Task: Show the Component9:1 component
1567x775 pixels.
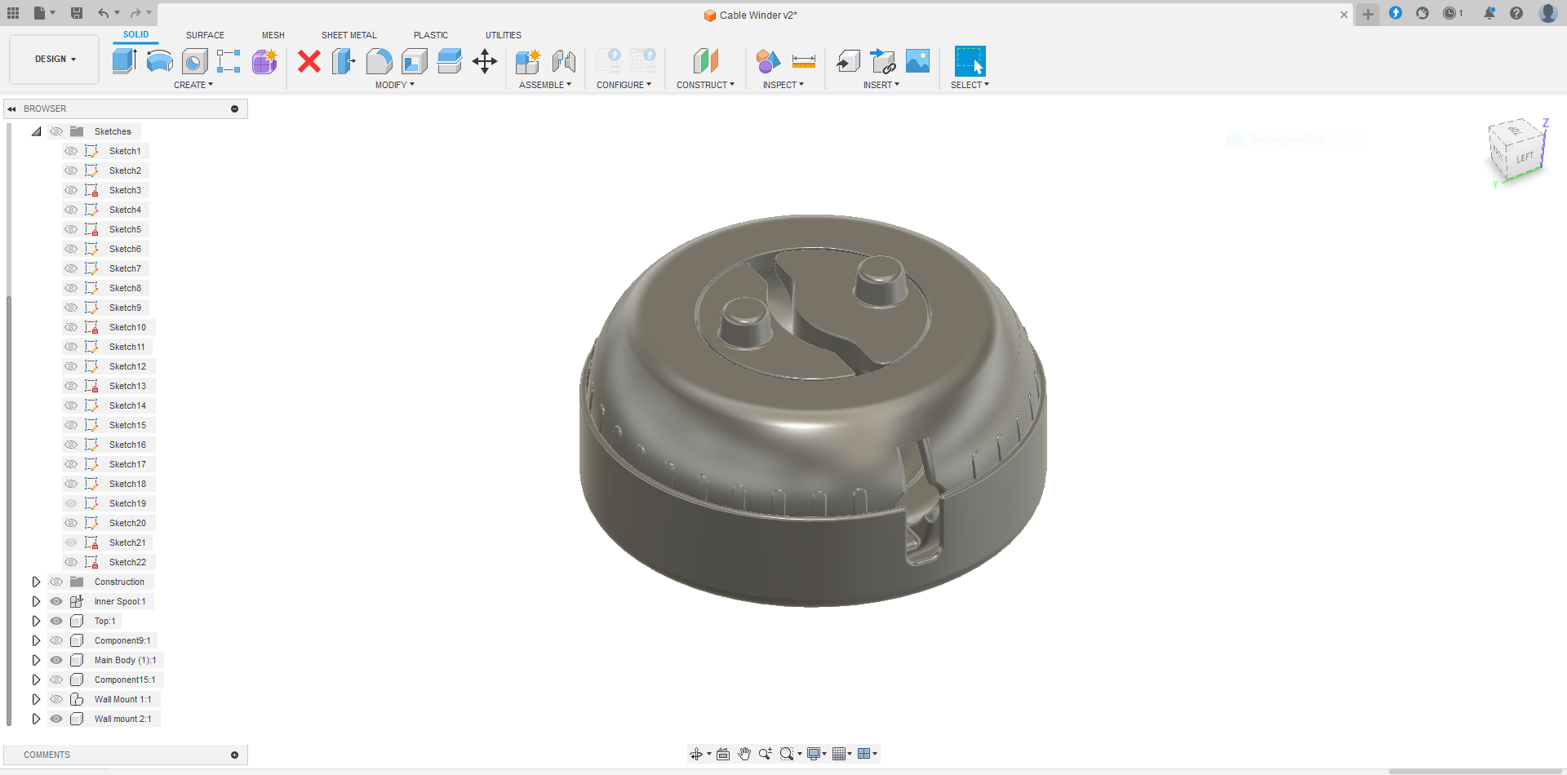Action: pyautogui.click(x=56, y=640)
